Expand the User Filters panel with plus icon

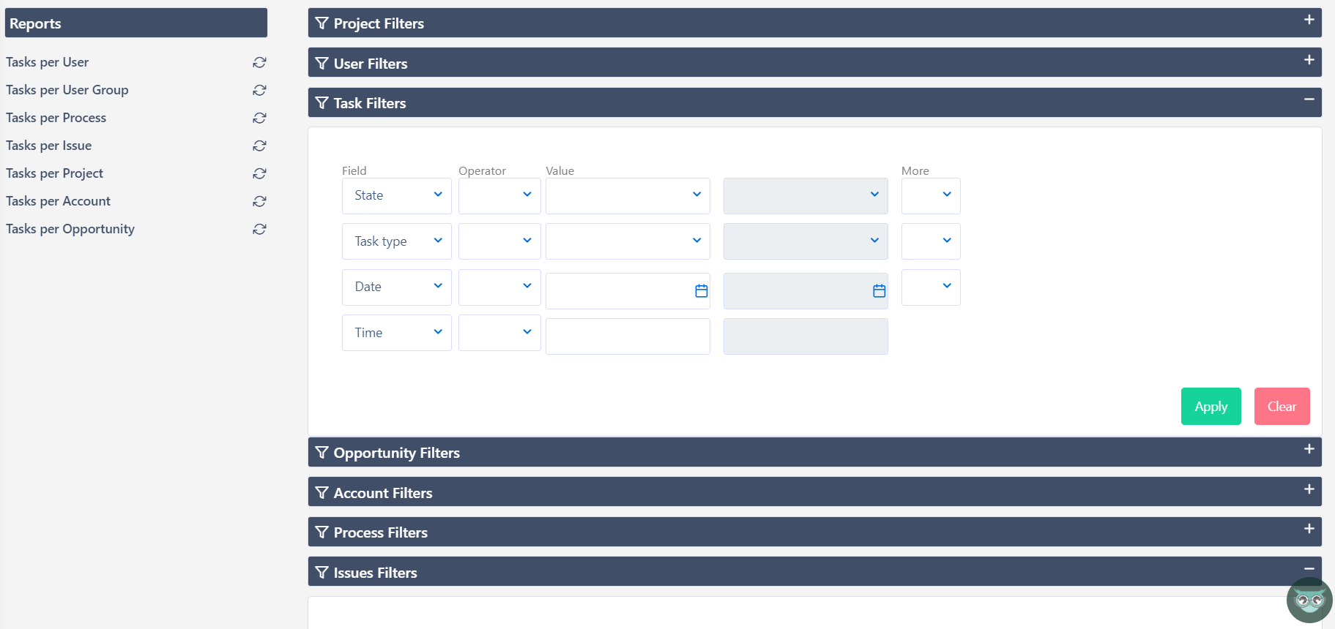click(1309, 60)
